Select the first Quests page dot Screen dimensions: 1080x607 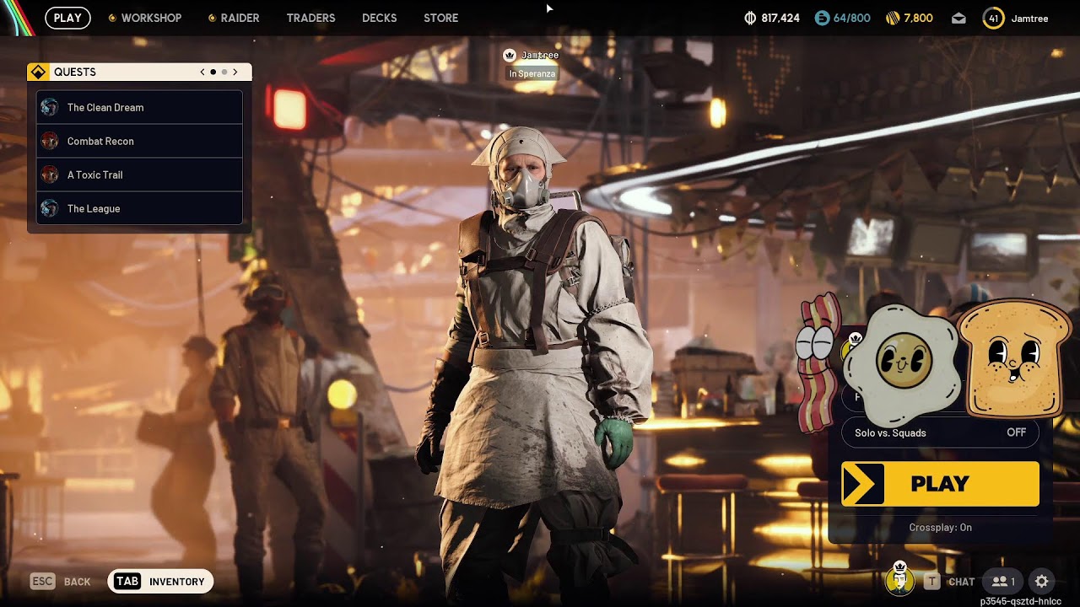pyautogui.click(x=213, y=73)
